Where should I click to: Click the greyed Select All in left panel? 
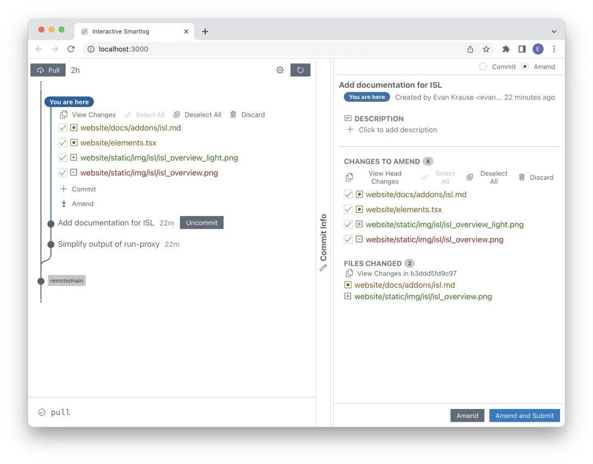pyautogui.click(x=144, y=114)
